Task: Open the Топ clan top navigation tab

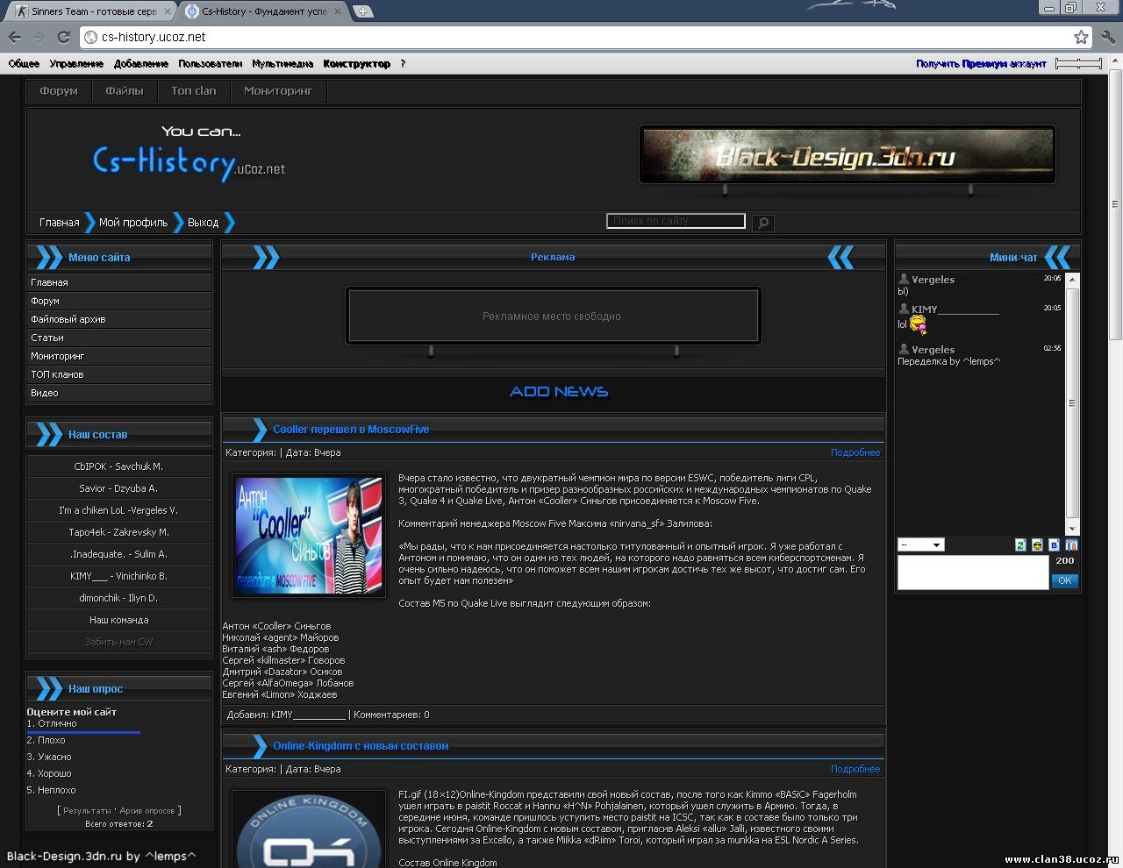Action: pyautogui.click(x=194, y=90)
